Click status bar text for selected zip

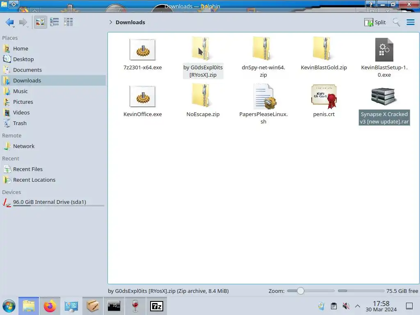click(168, 291)
